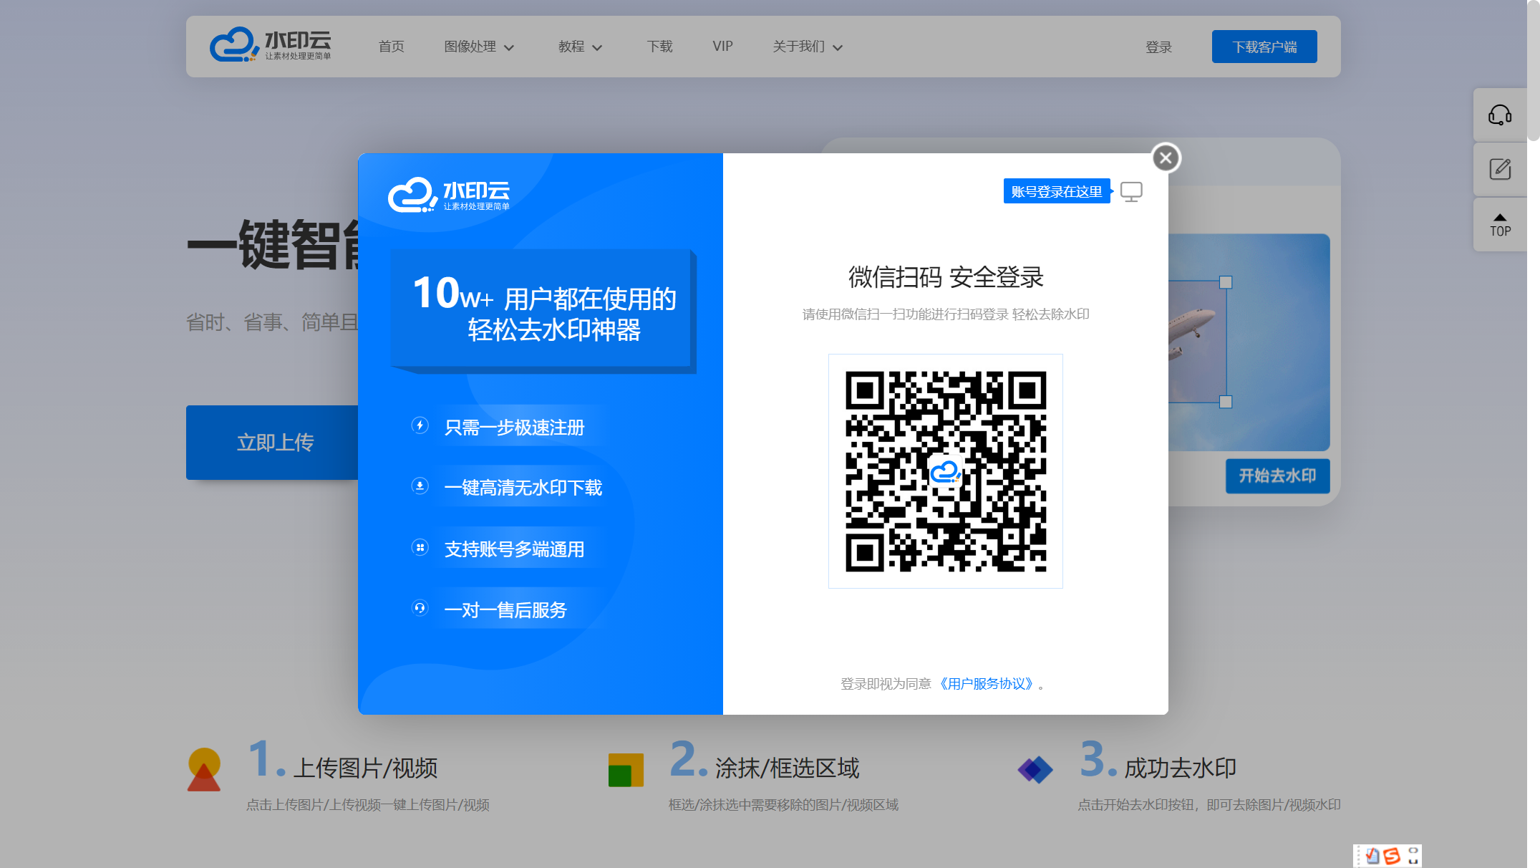The height and width of the screenshot is (868, 1540).
Task: Click the 水印云 logo in the dialog
Action: tap(449, 195)
